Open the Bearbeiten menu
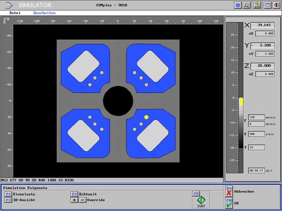282x211 pixels. point(44,13)
